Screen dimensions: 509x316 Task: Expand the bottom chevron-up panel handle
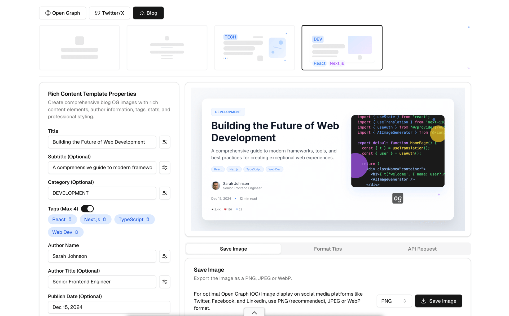coord(254,312)
